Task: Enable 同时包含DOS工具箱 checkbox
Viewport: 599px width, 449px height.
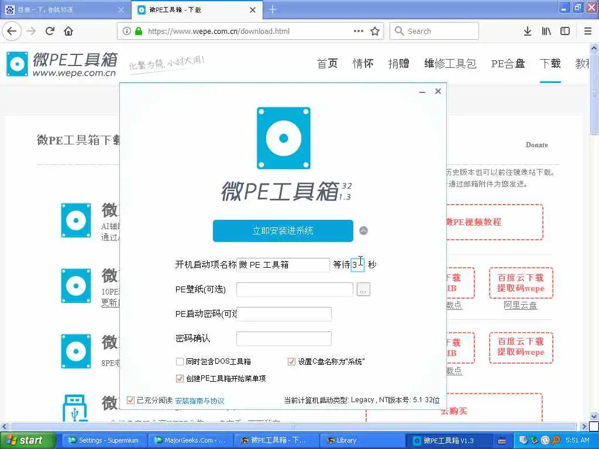Action: coord(180,361)
